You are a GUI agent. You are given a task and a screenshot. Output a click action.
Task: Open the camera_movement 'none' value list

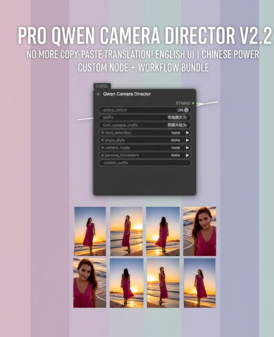tap(175, 155)
